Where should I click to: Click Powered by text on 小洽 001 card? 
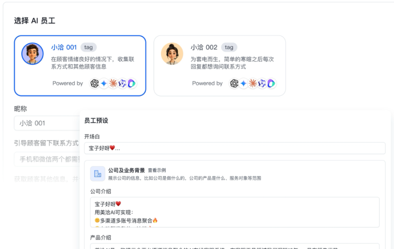click(68, 83)
